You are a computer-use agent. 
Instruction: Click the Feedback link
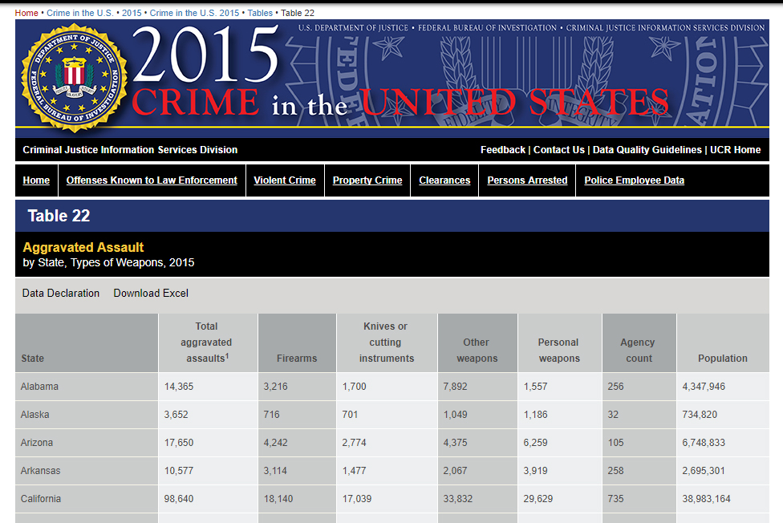pos(503,150)
